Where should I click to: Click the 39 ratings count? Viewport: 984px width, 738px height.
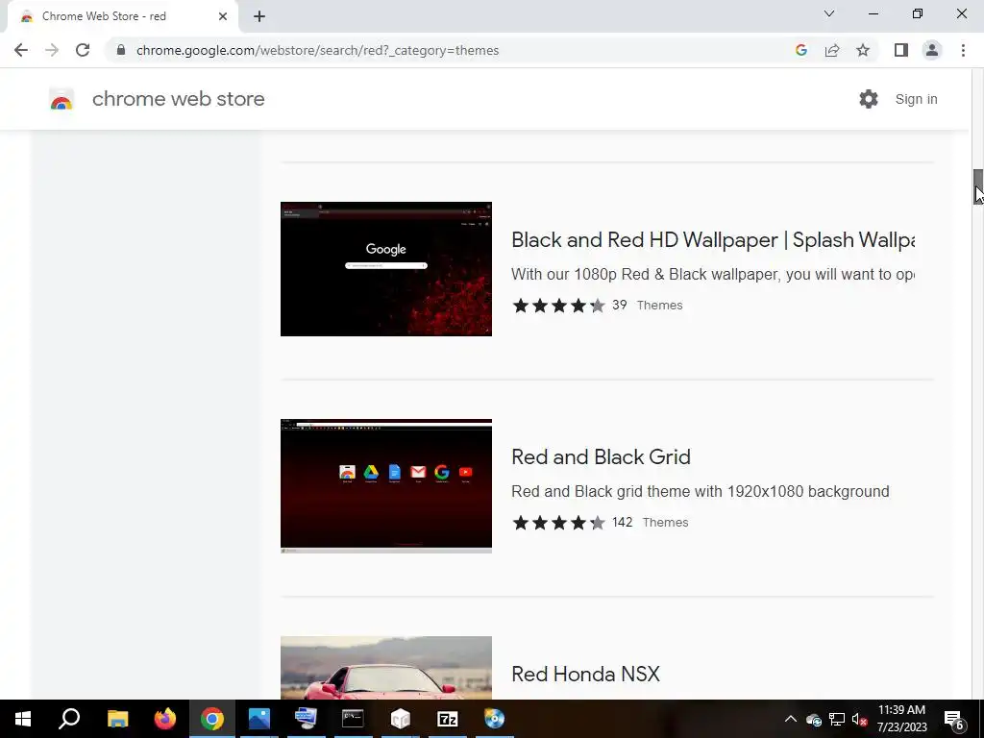(x=620, y=305)
